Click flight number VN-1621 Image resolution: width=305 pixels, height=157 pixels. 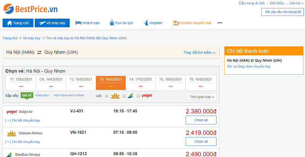tap(78, 132)
